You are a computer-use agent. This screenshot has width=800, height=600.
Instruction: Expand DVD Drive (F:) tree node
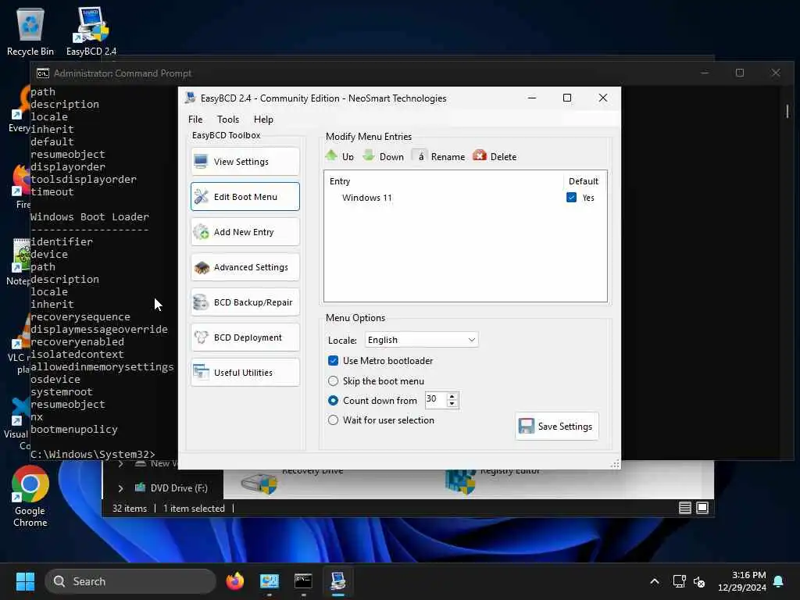(120, 488)
